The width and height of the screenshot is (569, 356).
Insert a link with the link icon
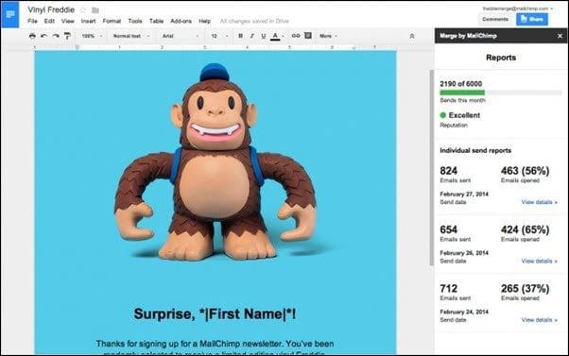[x=296, y=36]
